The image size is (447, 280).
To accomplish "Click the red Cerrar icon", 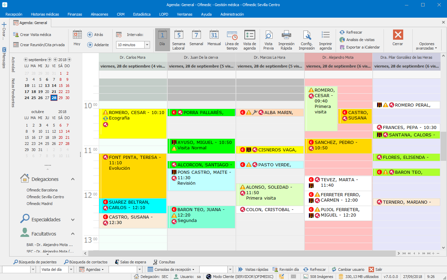I will click(x=397, y=35).
